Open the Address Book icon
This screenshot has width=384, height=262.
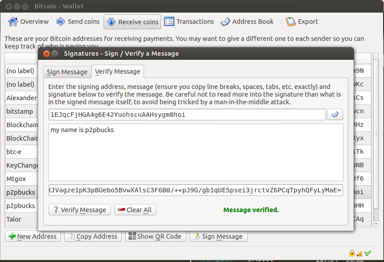[x=225, y=22]
